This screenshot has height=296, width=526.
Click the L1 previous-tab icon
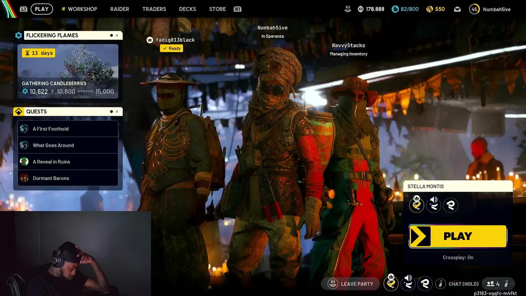23,9
